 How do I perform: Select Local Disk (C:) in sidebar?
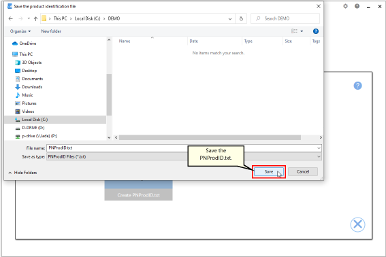[55, 120]
